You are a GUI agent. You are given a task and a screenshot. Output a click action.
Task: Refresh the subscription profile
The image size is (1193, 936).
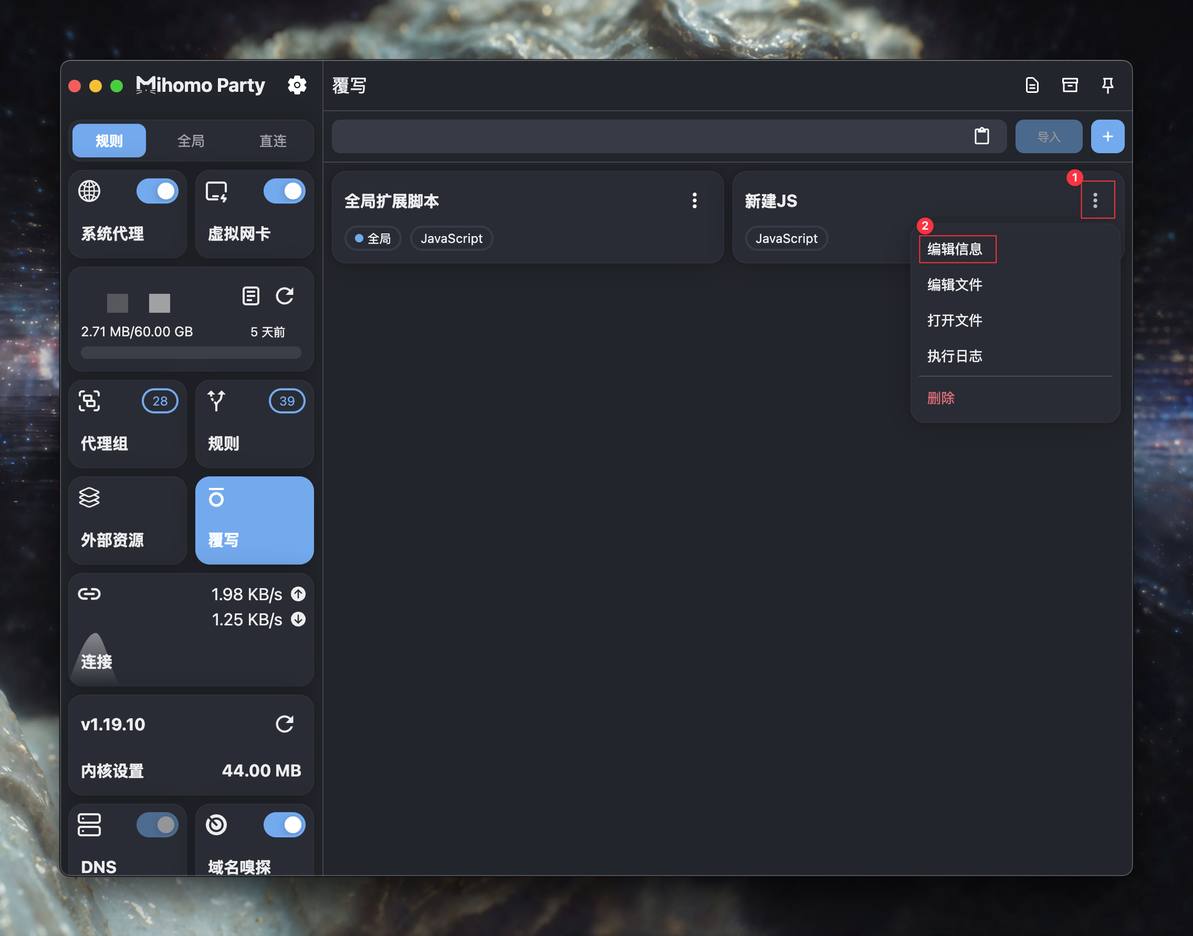tap(284, 296)
